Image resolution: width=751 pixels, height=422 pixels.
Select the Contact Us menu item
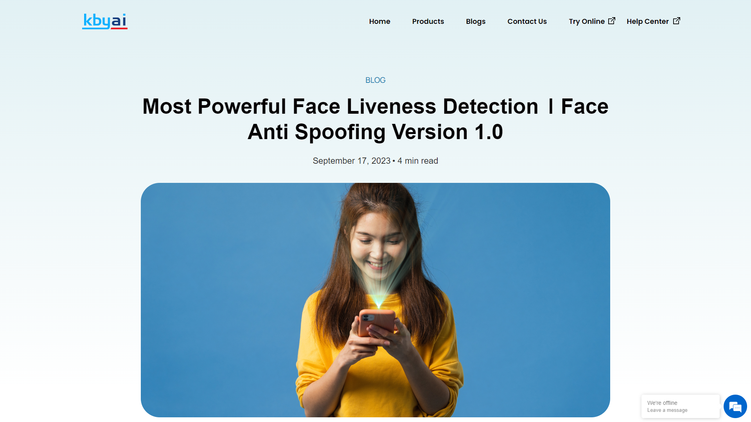(x=527, y=21)
